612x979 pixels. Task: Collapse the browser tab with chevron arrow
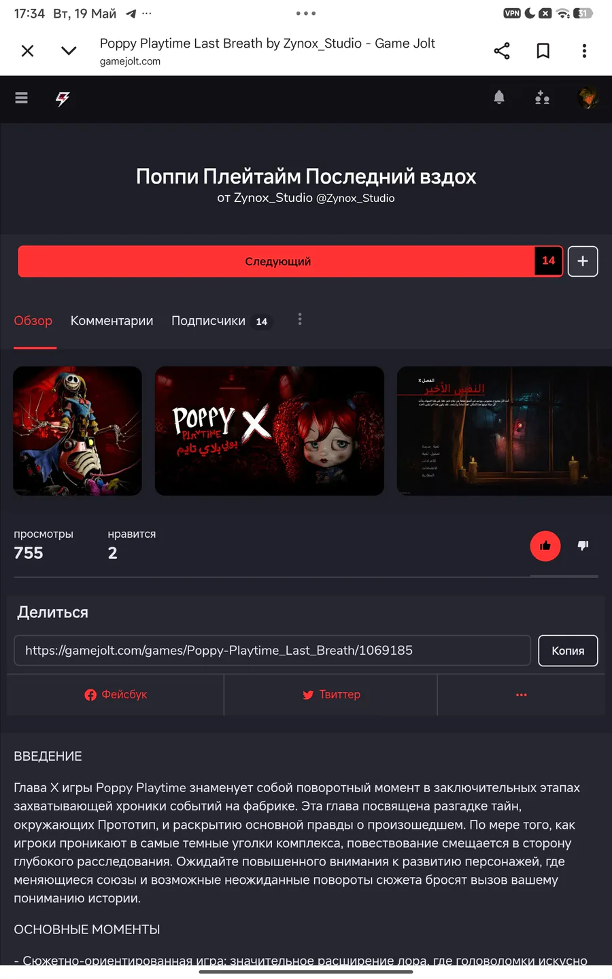coord(69,51)
